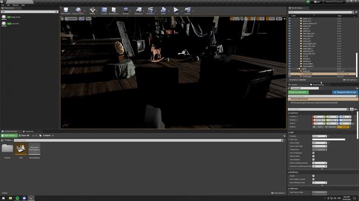Image resolution: width=359 pixels, height=201 pixels.
Task: Open File Explorer from taskbar
Action: 11,198
